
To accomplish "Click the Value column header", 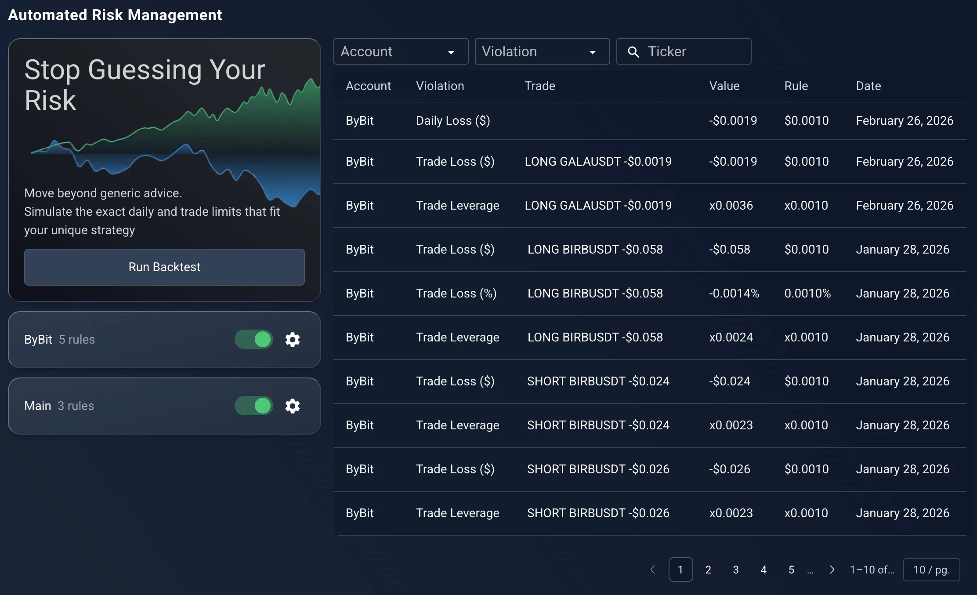I will (x=724, y=86).
